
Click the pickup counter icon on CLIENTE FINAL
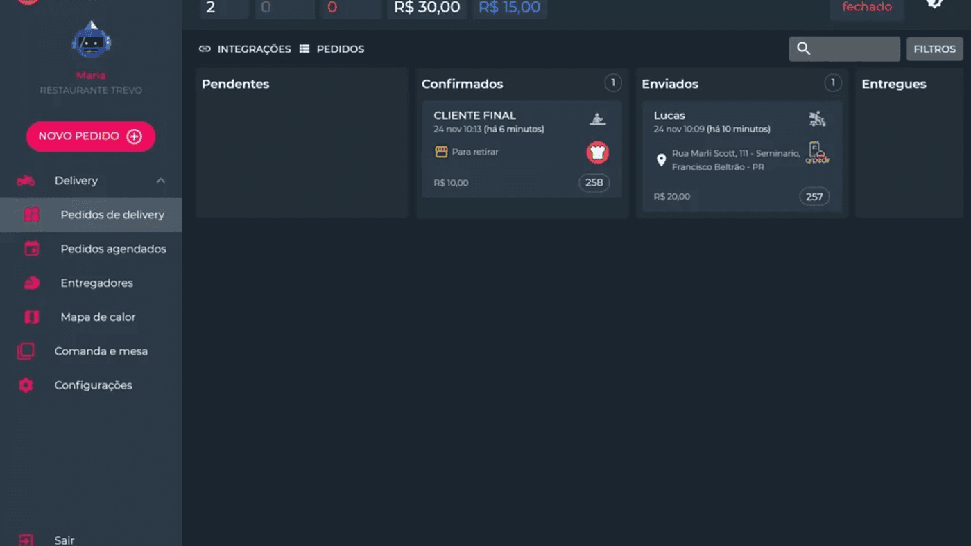[x=597, y=119]
